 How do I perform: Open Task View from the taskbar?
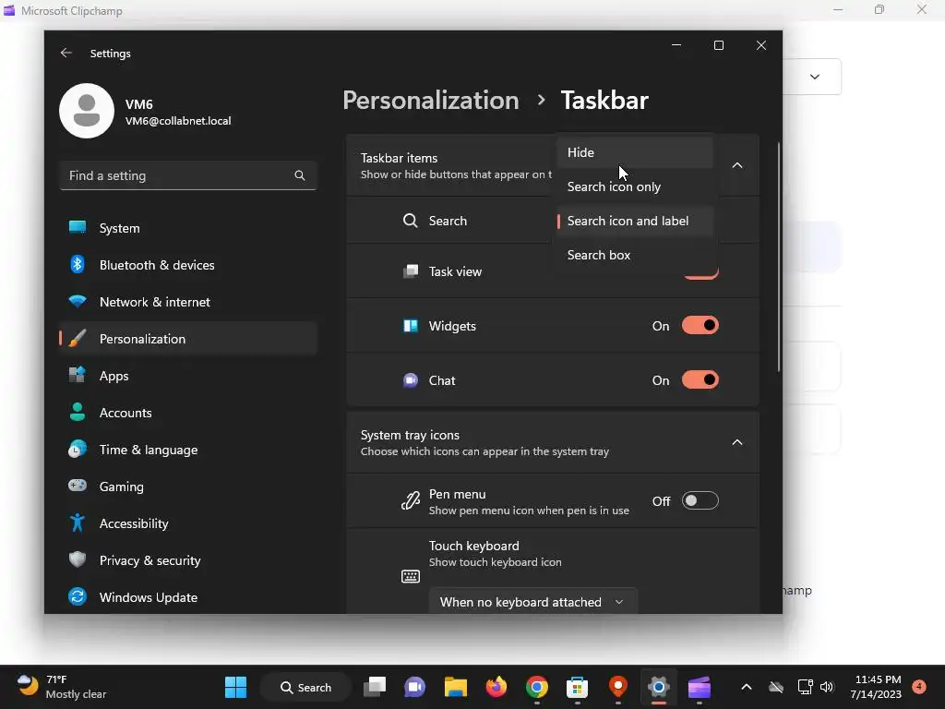coord(375,687)
